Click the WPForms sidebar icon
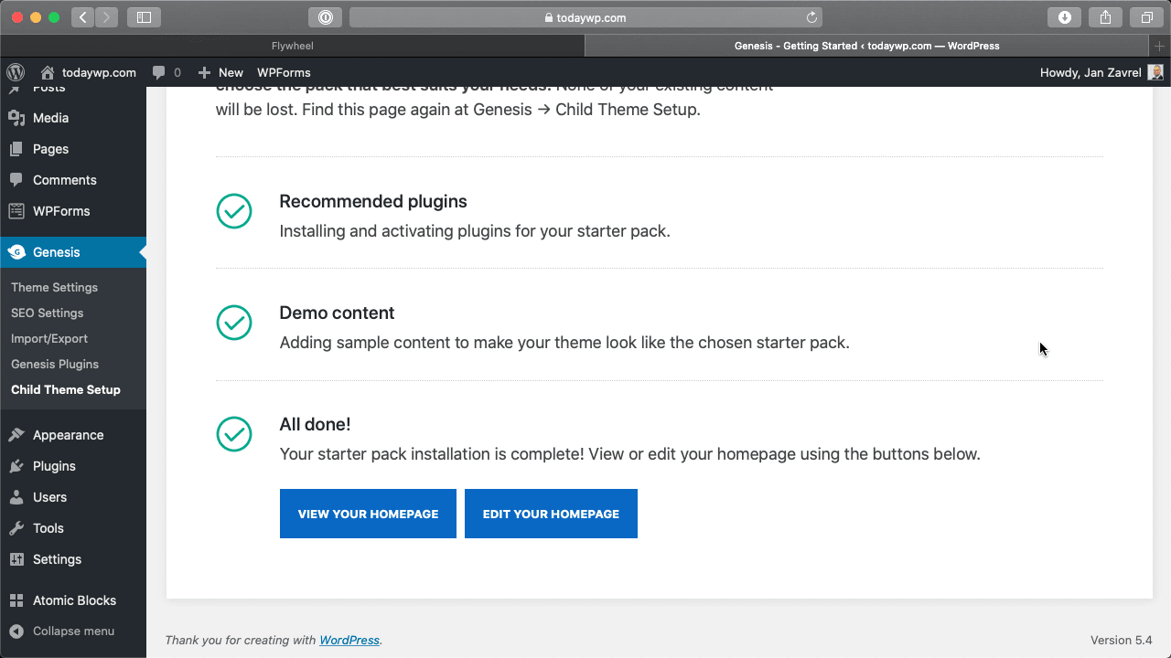1171x658 pixels. tap(16, 211)
